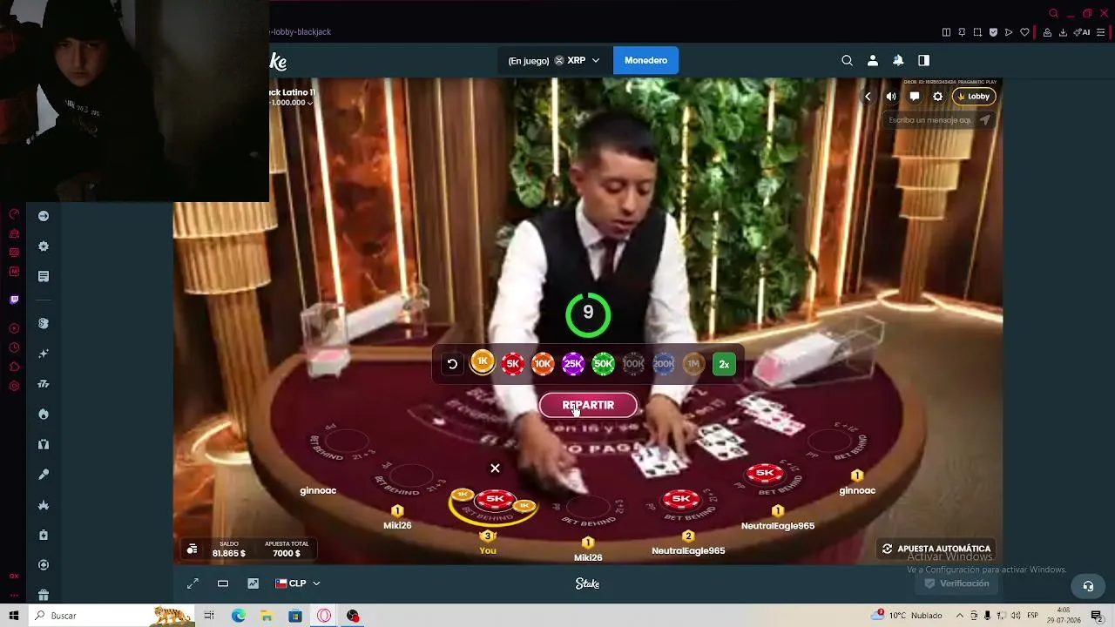This screenshot has width=1115, height=627.
Task: Open Stake site search
Action: coord(847,60)
